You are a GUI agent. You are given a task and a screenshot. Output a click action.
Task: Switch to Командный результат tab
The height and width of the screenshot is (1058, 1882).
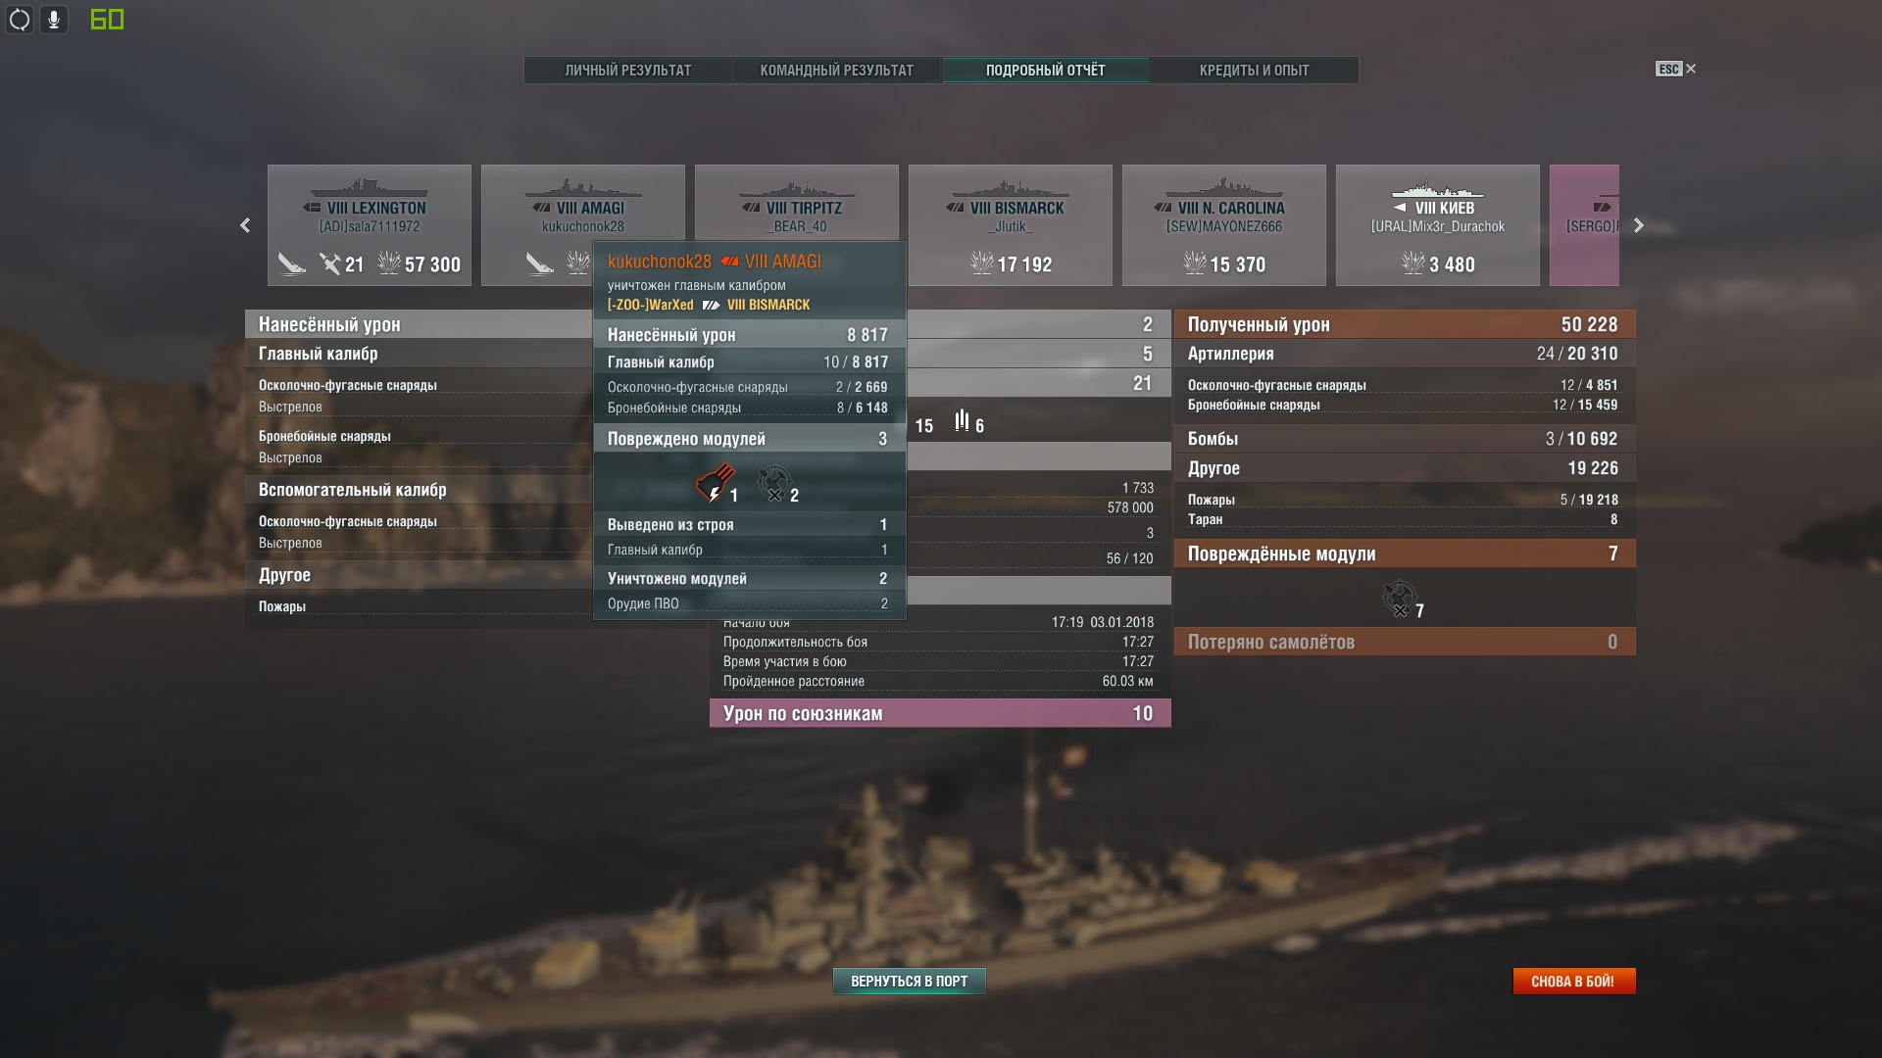(837, 71)
